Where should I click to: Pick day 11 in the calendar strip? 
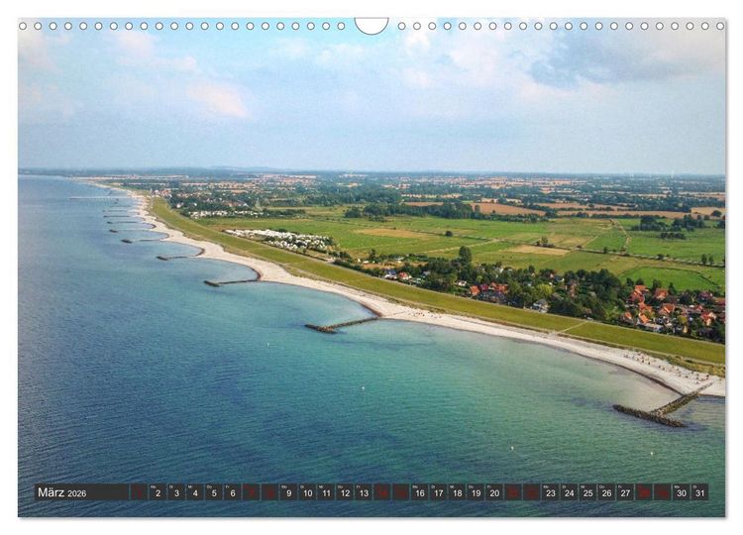click(326, 491)
